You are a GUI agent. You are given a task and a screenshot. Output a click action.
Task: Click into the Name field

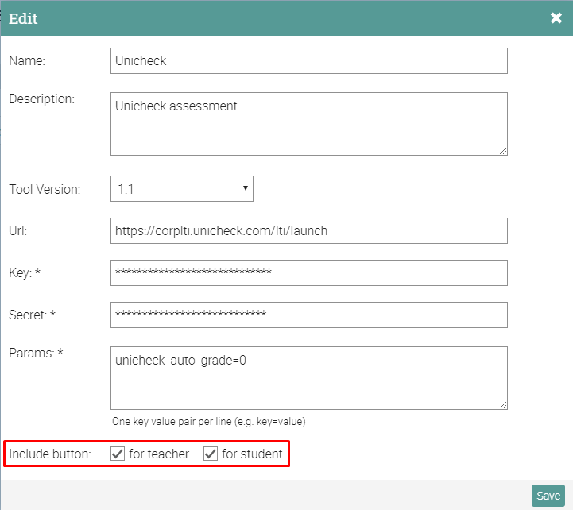pyautogui.click(x=309, y=60)
